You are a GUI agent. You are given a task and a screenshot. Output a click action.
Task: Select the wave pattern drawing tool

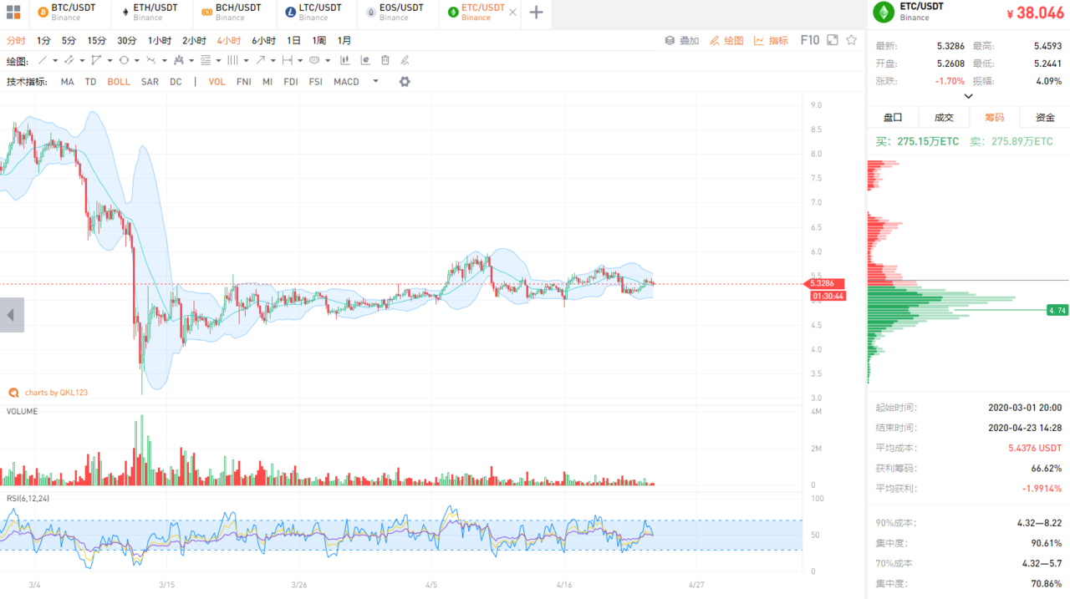(x=151, y=60)
